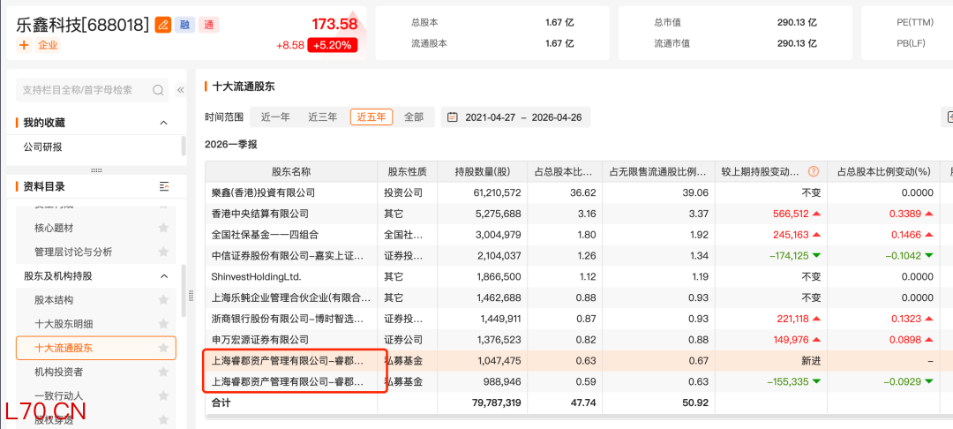Toggle the star for 股本结构
953x429 pixels.
coord(162,300)
